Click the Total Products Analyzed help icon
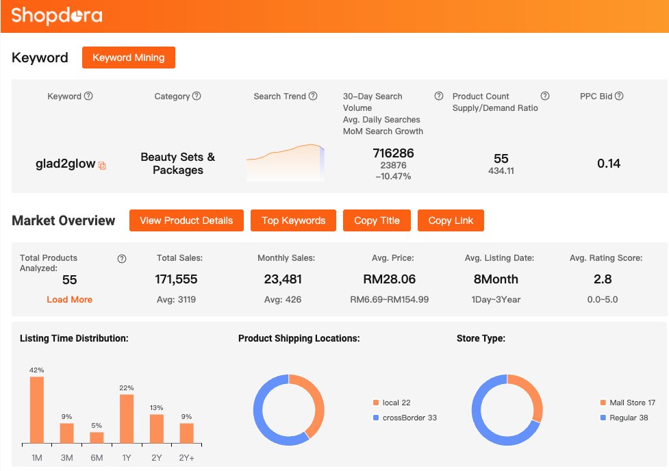Viewport: 669px width, 471px height. tap(122, 259)
